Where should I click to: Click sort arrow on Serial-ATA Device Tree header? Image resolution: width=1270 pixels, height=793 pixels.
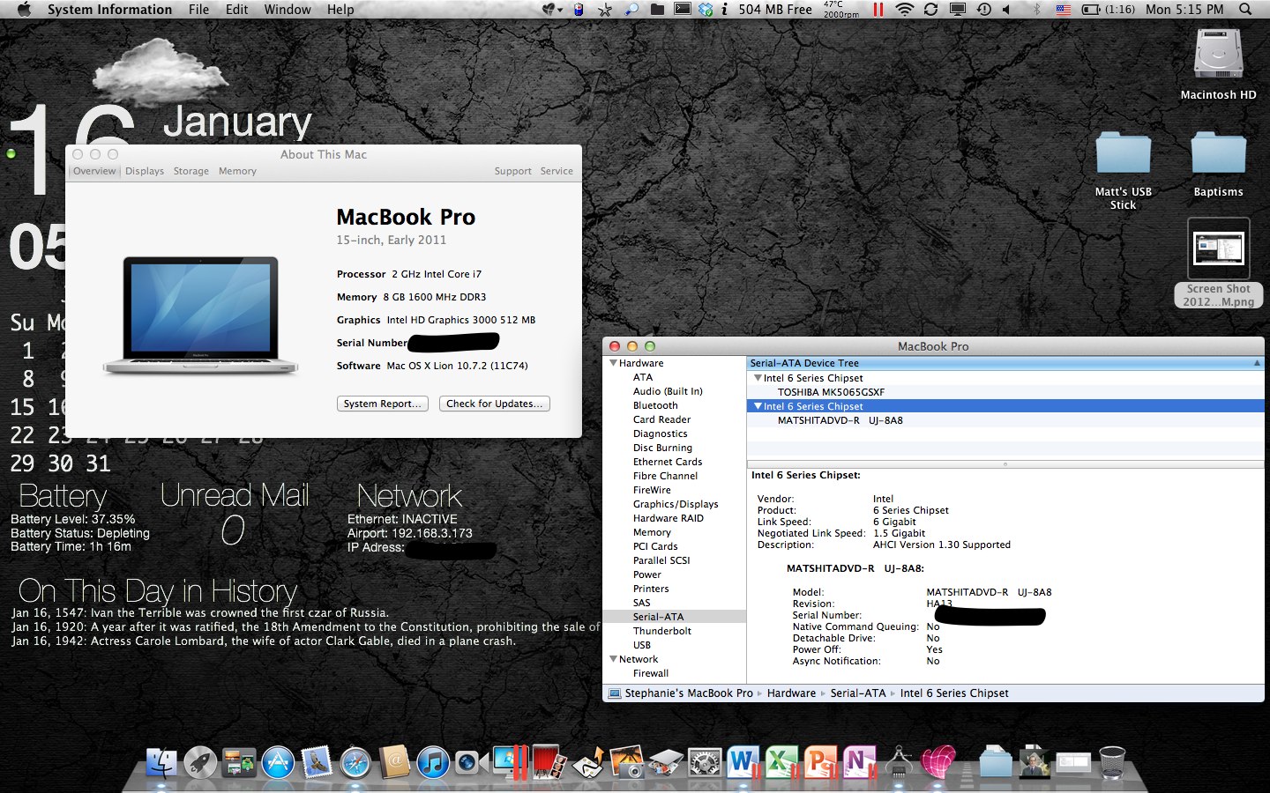(1257, 363)
